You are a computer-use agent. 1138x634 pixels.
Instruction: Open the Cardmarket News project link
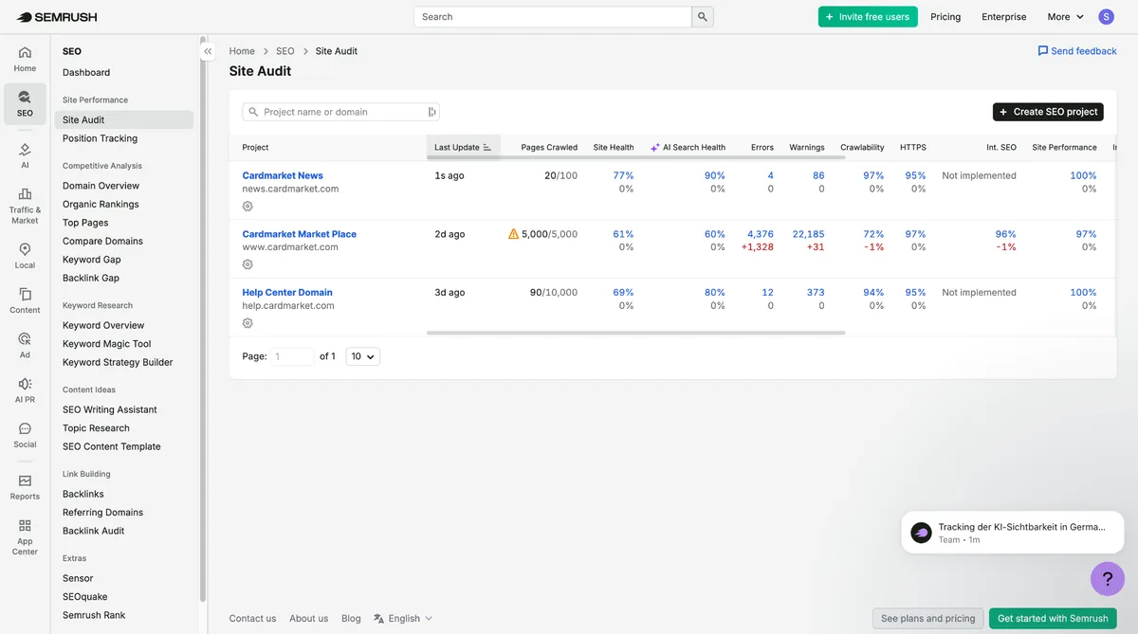pos(283,175)
